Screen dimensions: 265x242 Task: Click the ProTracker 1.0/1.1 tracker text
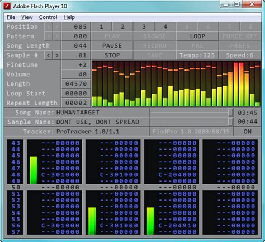pos(88,132)
